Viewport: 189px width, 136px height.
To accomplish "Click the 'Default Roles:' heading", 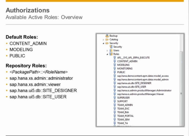I will tap(22, 37).
